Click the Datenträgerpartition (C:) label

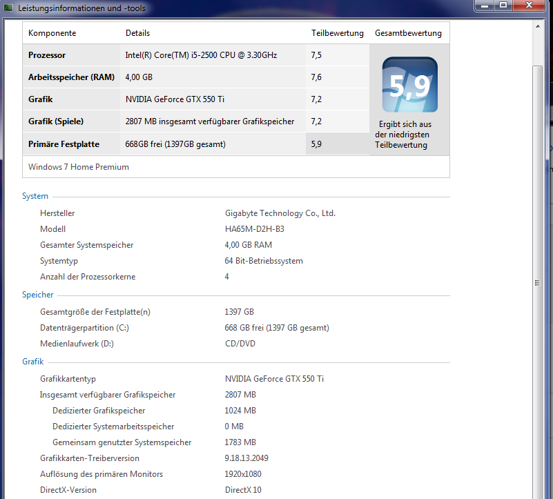tap(85, 328)
